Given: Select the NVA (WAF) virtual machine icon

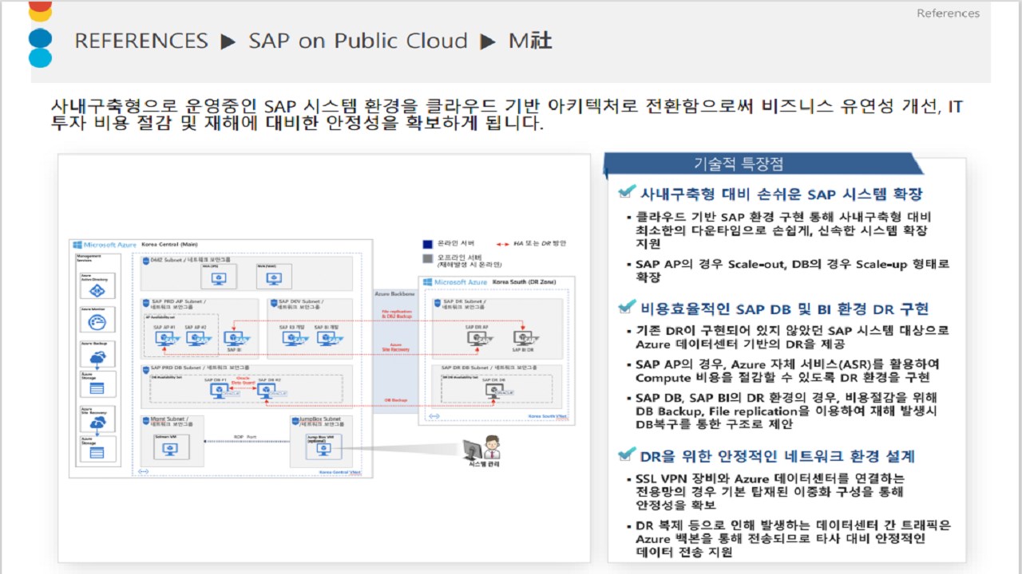Looking at the screenshot, I should (273, 278).
